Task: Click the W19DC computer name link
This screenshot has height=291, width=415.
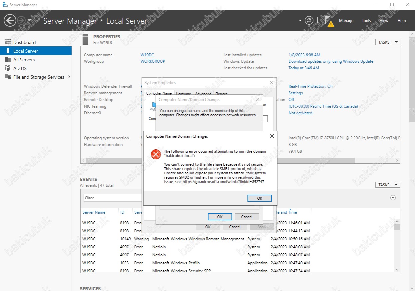Action: tap(147, 55)
